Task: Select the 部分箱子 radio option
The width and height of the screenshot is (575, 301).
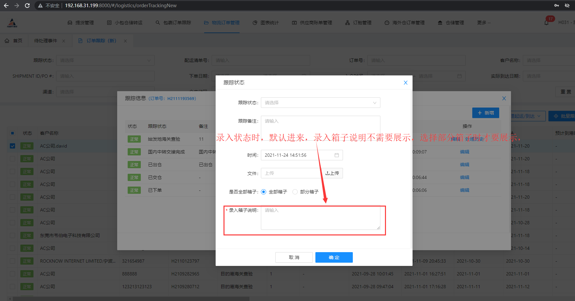Action: pyautogui.click(x=295, y=192)
